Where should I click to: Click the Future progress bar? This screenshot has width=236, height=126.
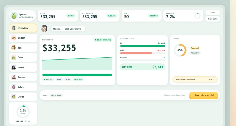pos(143,61)
